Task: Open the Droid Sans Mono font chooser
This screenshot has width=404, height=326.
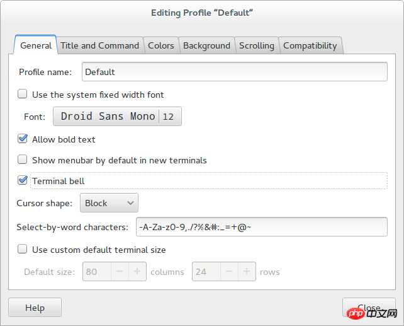Action: click(x=117, y=117)
